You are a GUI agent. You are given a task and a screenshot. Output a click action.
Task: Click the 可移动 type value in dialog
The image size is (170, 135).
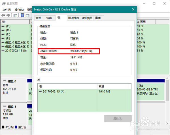pyautogui.click(x=74, y=39)
